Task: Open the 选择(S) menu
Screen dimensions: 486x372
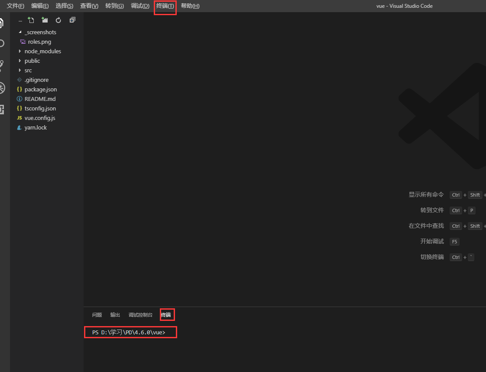Action: tap(64, 6)
